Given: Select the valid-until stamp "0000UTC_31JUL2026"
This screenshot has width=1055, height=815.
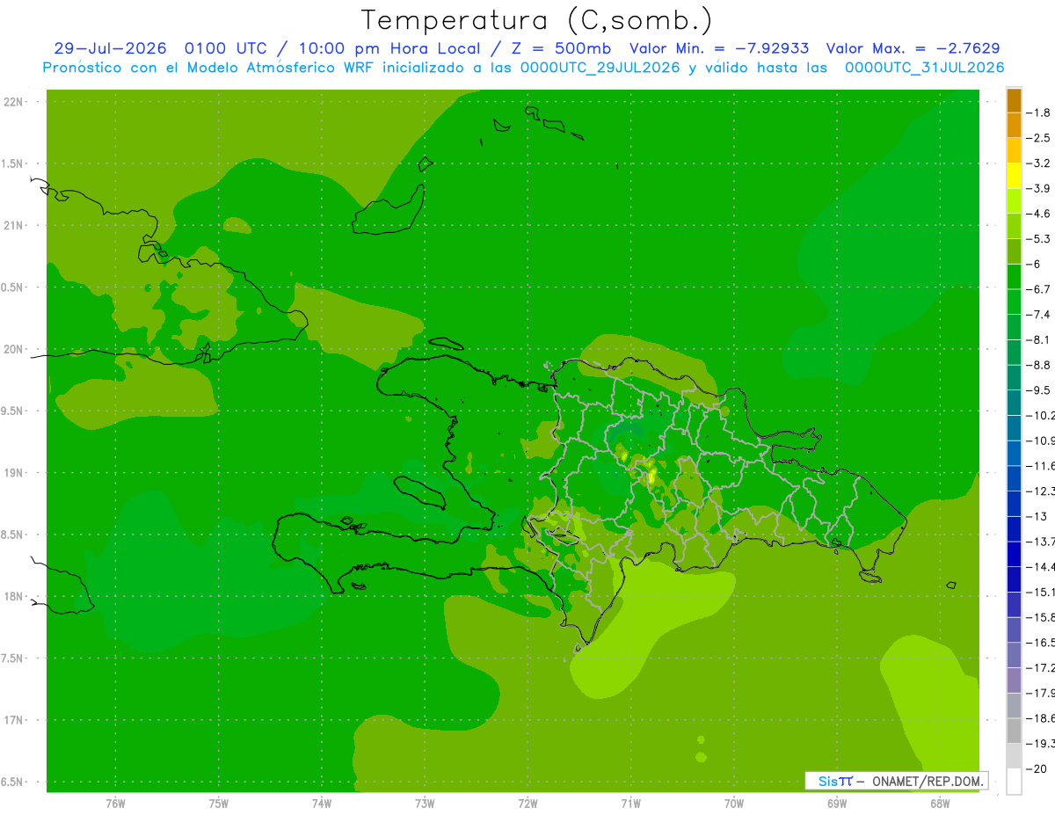Looking at the screenshot, I should [924, 68].
